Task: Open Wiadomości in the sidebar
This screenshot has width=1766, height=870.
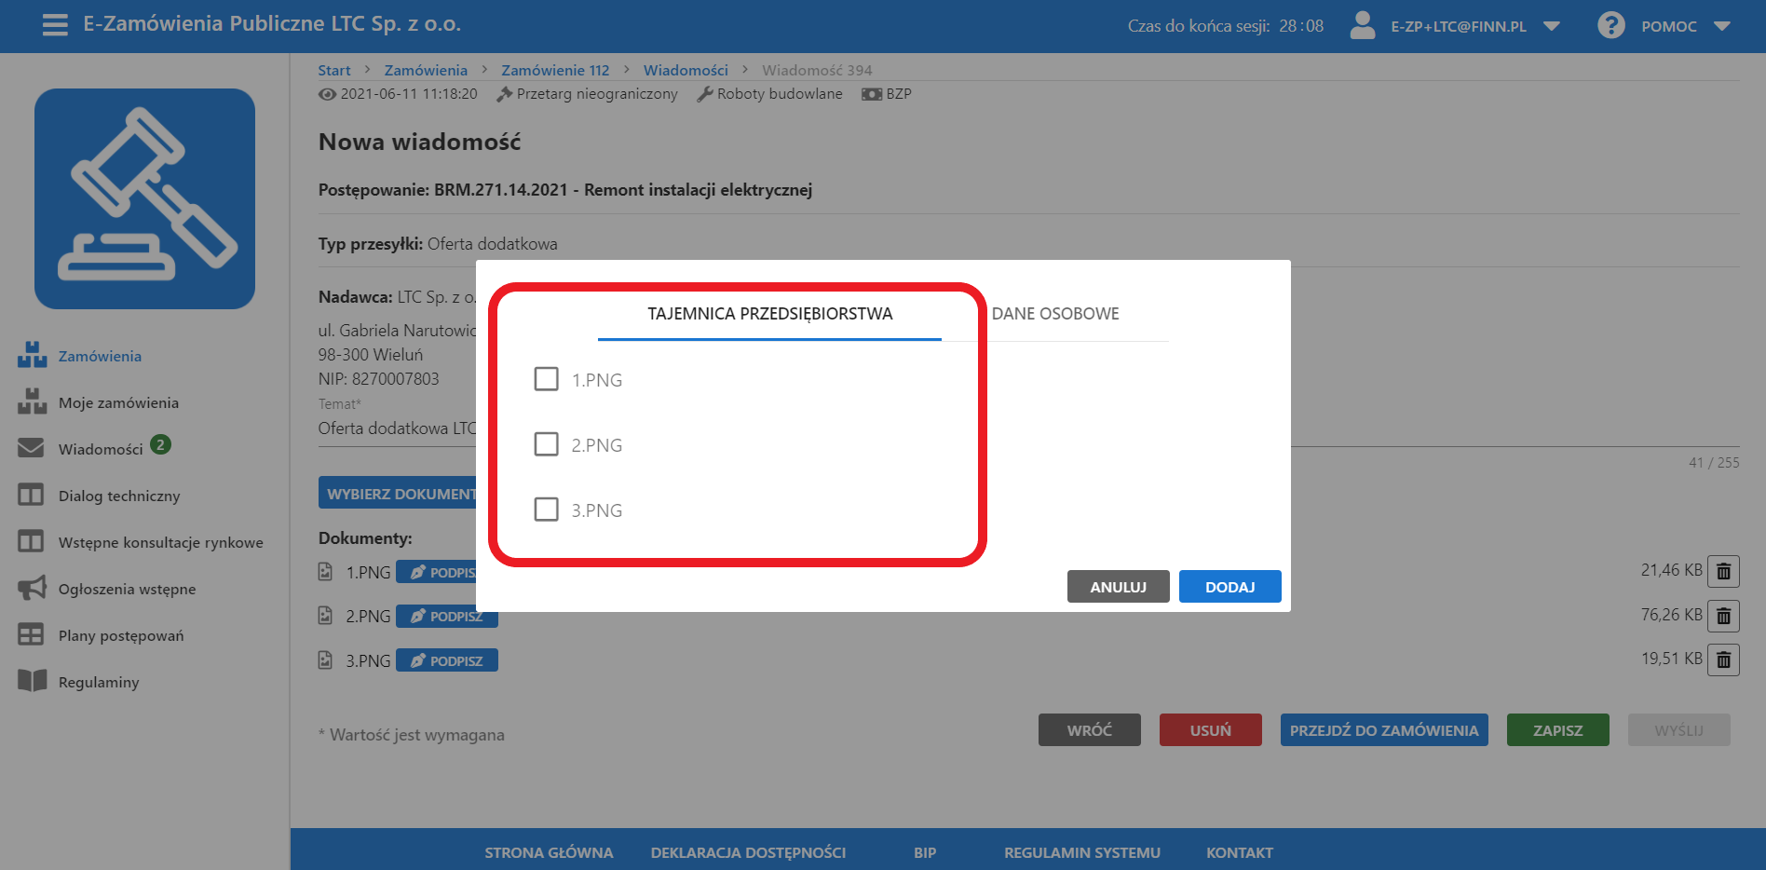Action: pyautogui.click(x=101, y=449)
